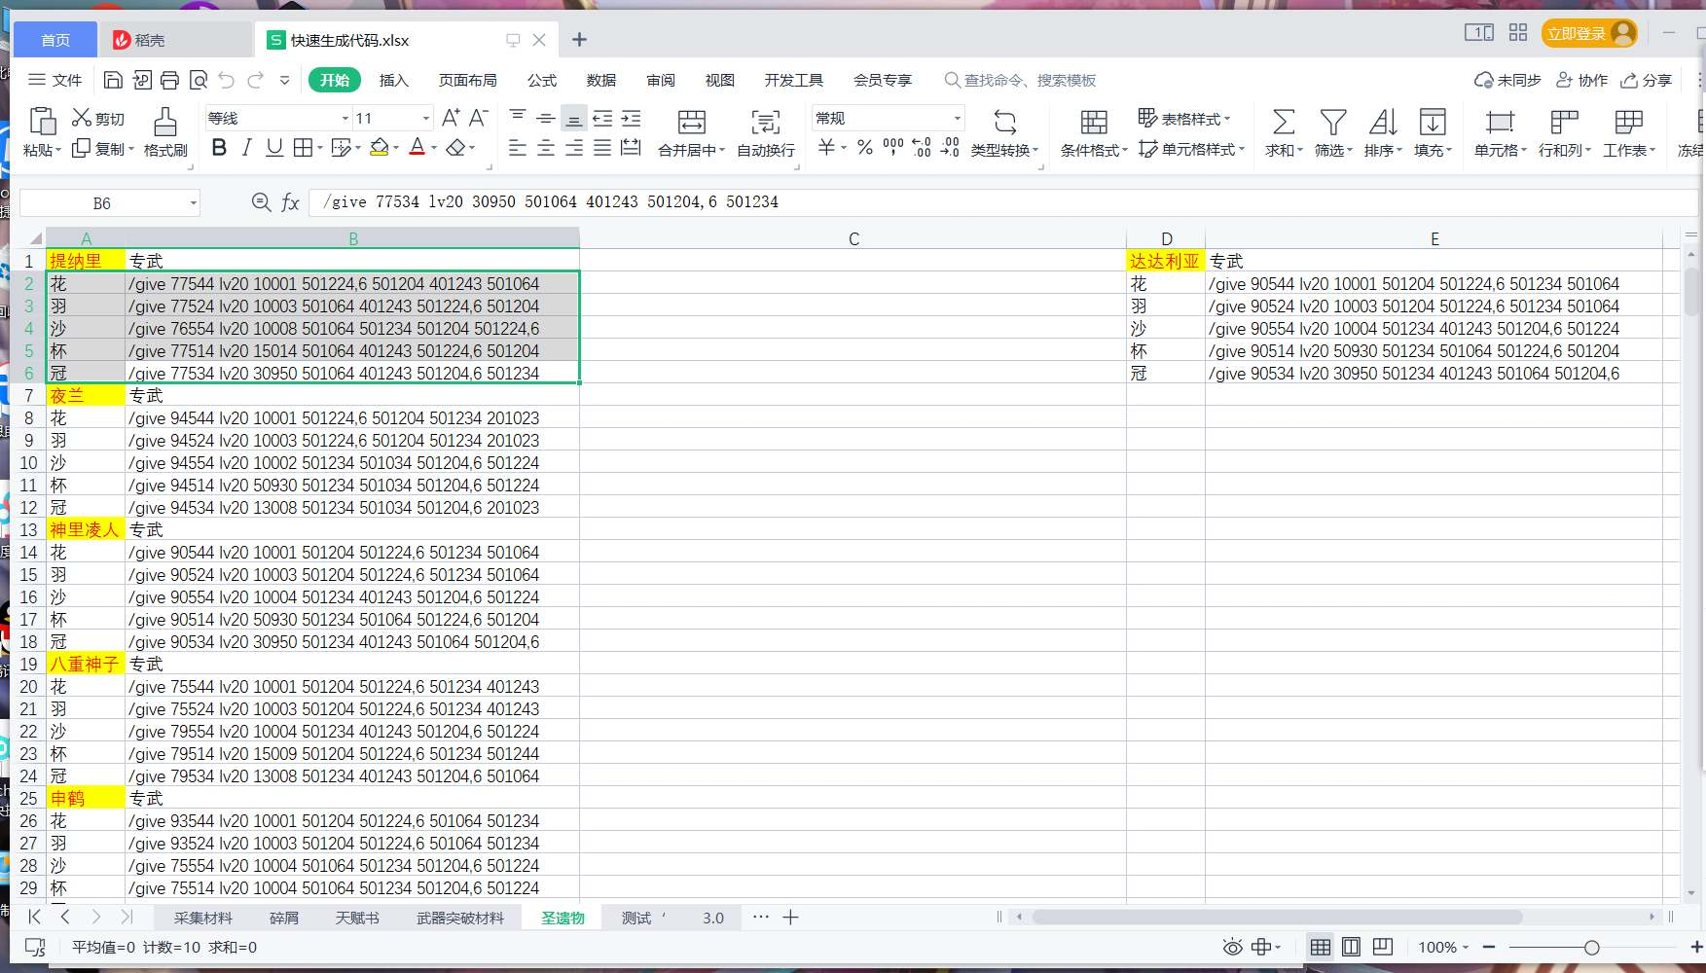
Task: Open the number format dropdown showing 常规
Action: point(888,118)
